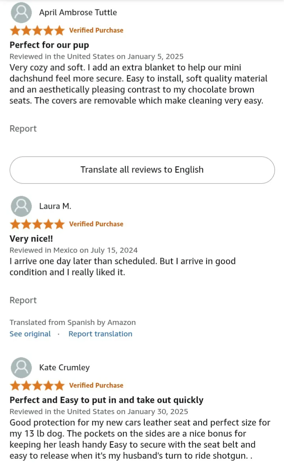Click Verified Purchase label on Laura's review
This screenshot has height=469, width=284.
pyautogui.click(x=96, y=224)
